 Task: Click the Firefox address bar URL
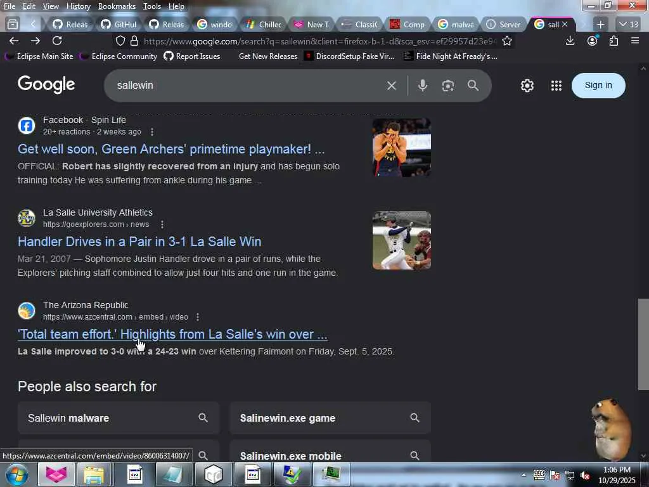(x=319, y=41)
